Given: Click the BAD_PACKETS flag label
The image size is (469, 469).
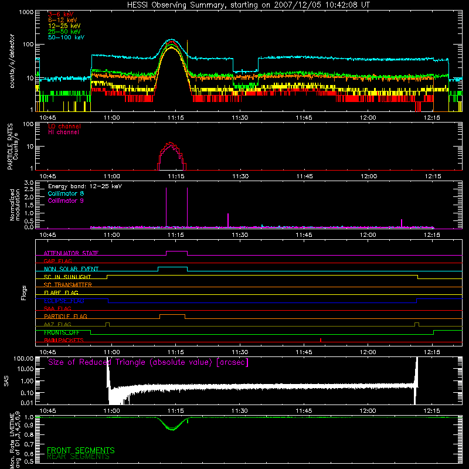Looking at the screenshot, I should tap(64, 340).
